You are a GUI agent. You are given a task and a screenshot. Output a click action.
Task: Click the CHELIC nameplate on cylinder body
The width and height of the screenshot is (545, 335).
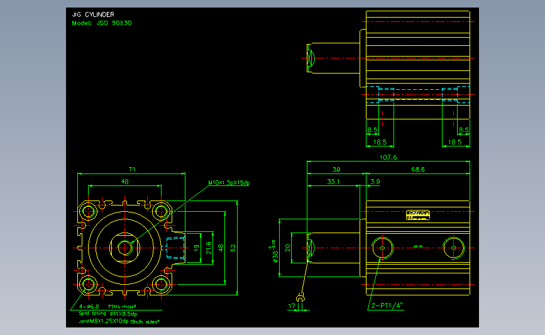point(418,215)
